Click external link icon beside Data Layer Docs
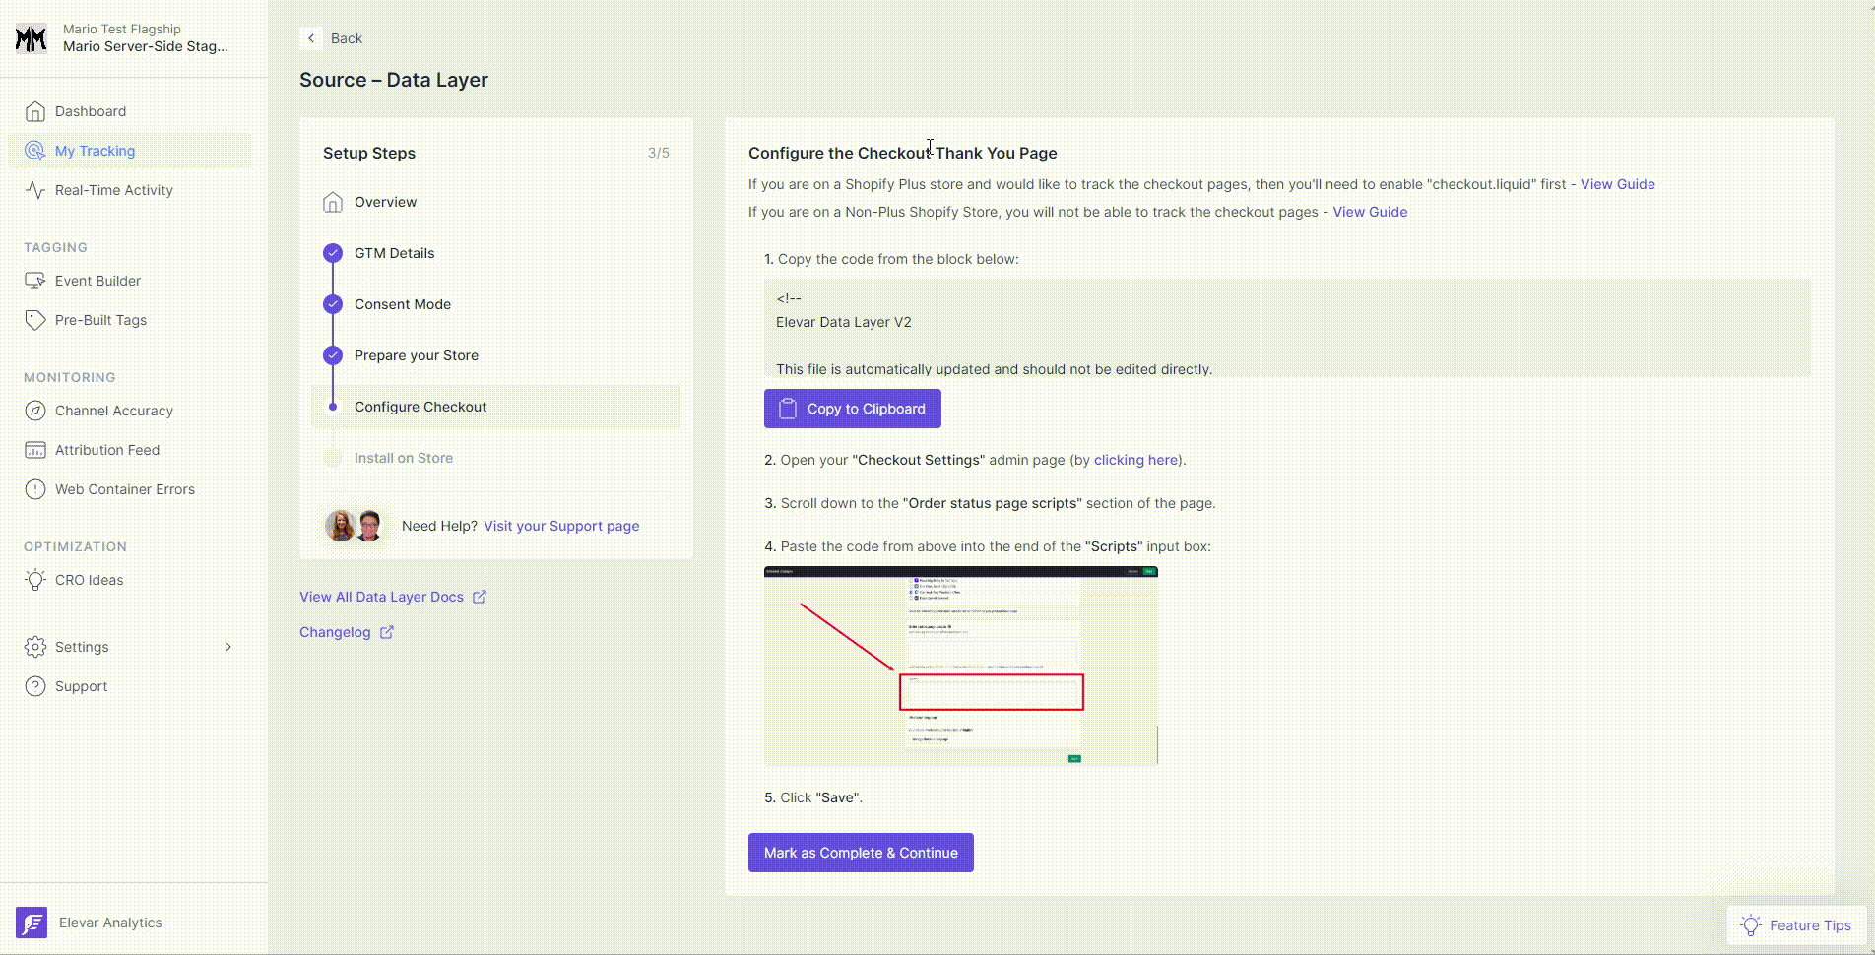 (480, 597)
